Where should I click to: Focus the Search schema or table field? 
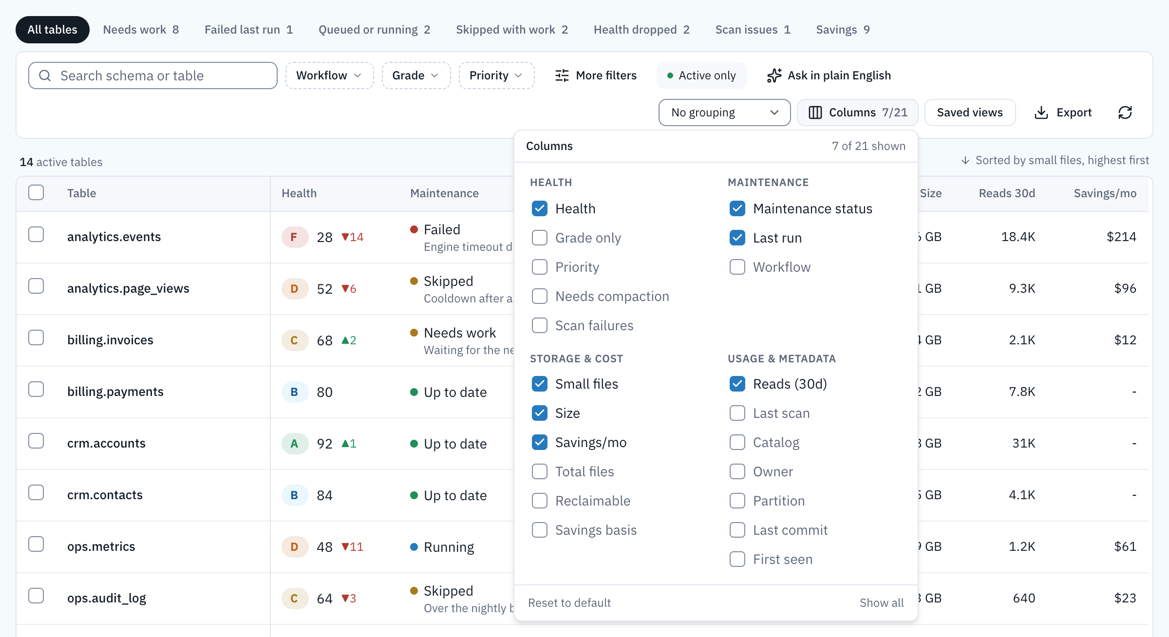point(153,75)
